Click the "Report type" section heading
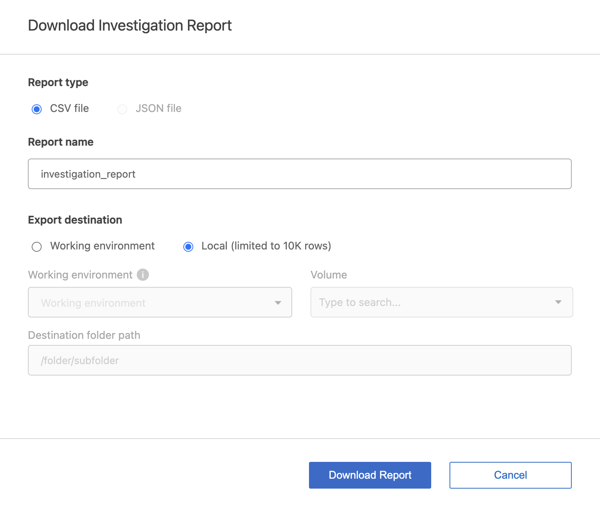600x510 pixels. (58, 83)
